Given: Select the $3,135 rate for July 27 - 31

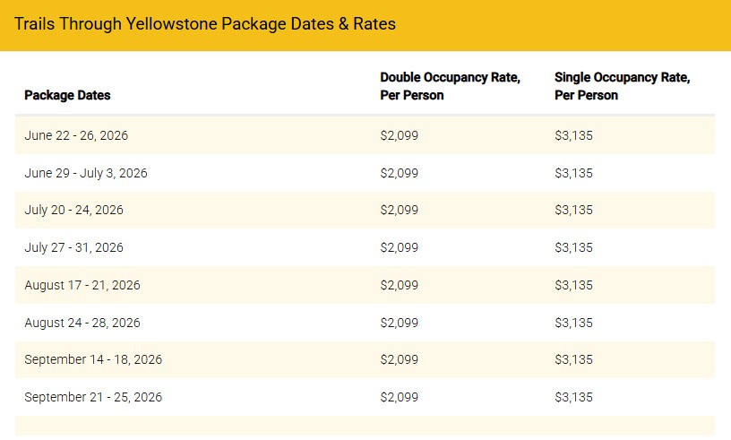Looking at the screenshot, I should point(574,247).
